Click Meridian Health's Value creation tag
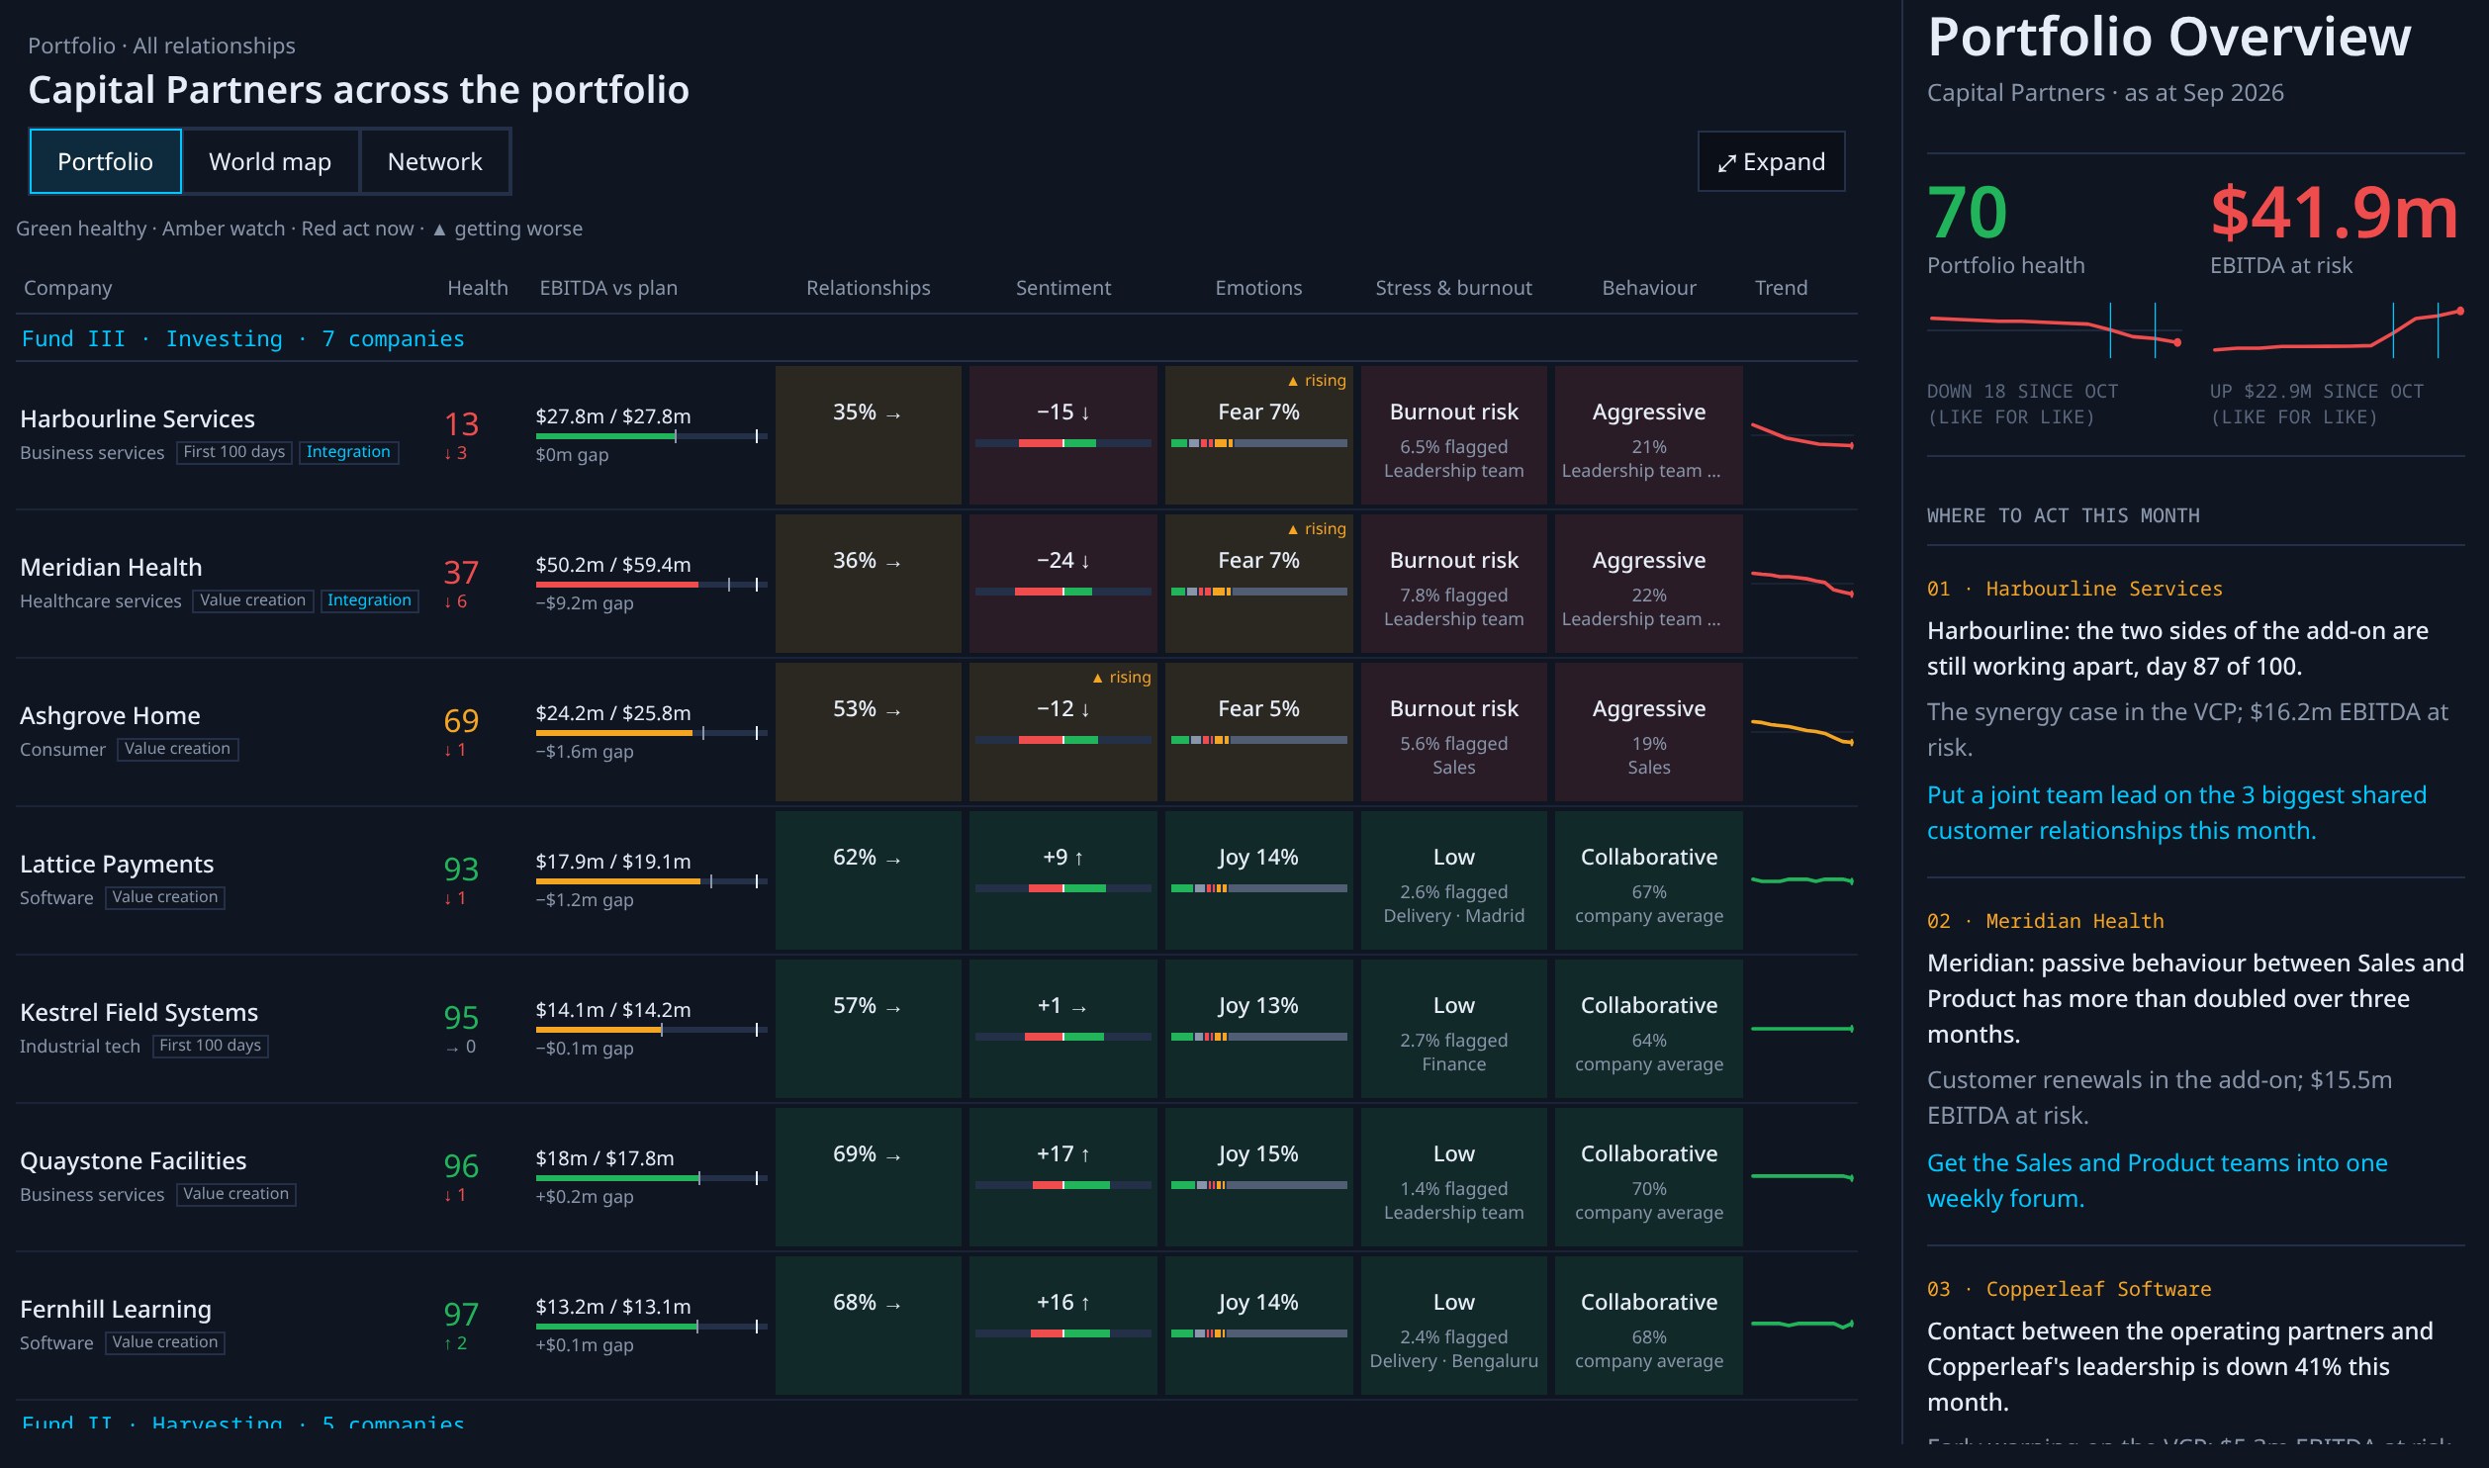 [252, 600]
